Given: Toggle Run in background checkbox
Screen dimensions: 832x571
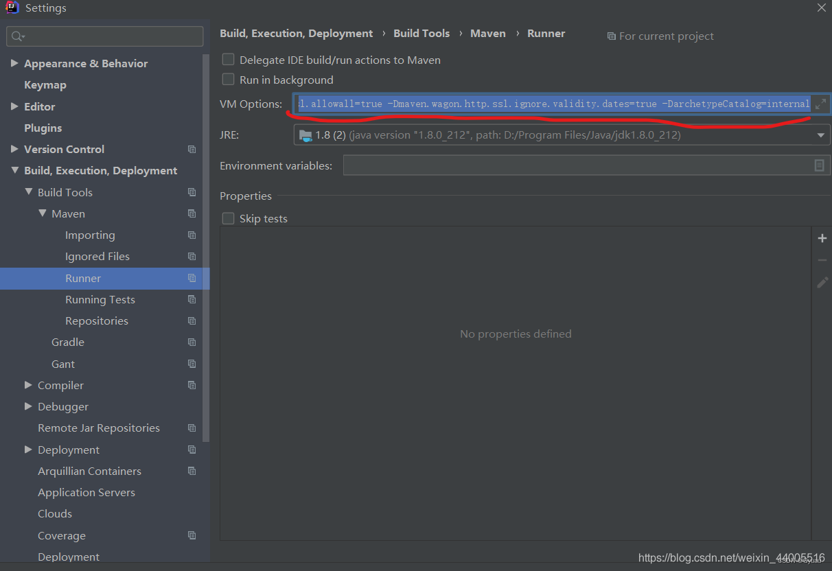Looking at the screenshot, I should coord(228,80).
